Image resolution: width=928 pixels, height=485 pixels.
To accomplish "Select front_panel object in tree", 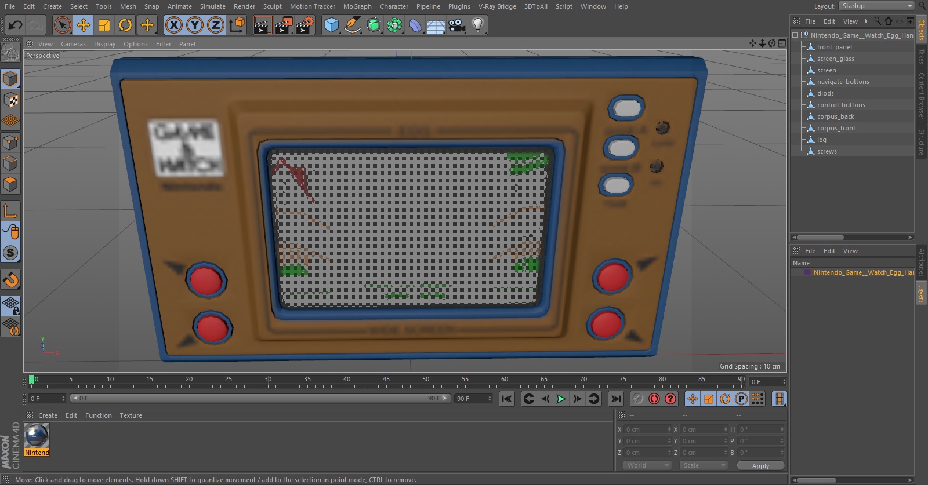I will pyautogui.click(x=835, y=47).
